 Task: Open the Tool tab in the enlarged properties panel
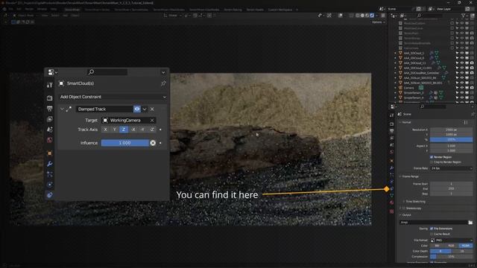click(50, 85)
